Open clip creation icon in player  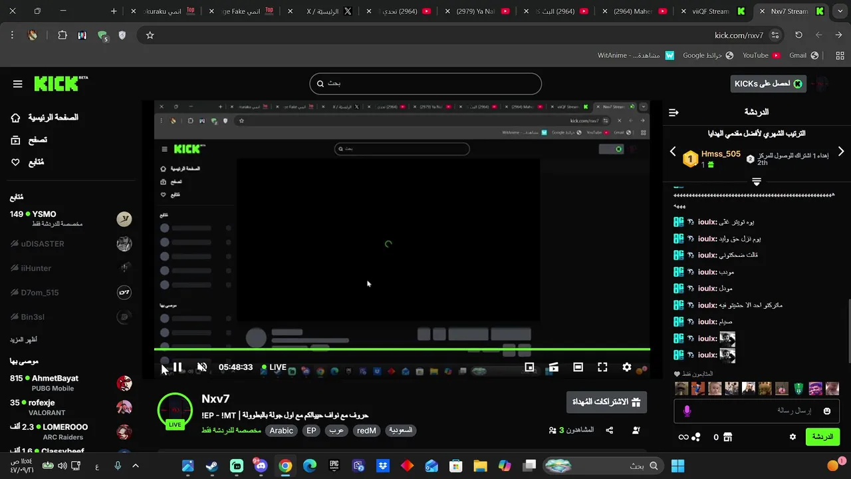click(x=553, y=367)
